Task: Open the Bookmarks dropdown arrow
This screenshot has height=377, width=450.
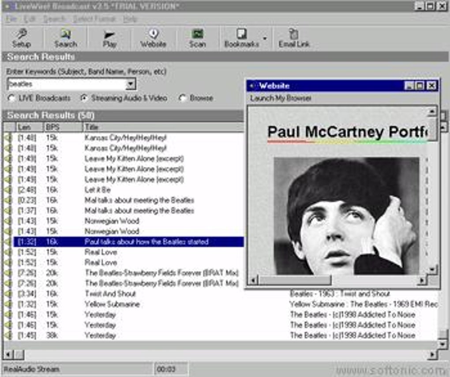Action: coord(265,38)
